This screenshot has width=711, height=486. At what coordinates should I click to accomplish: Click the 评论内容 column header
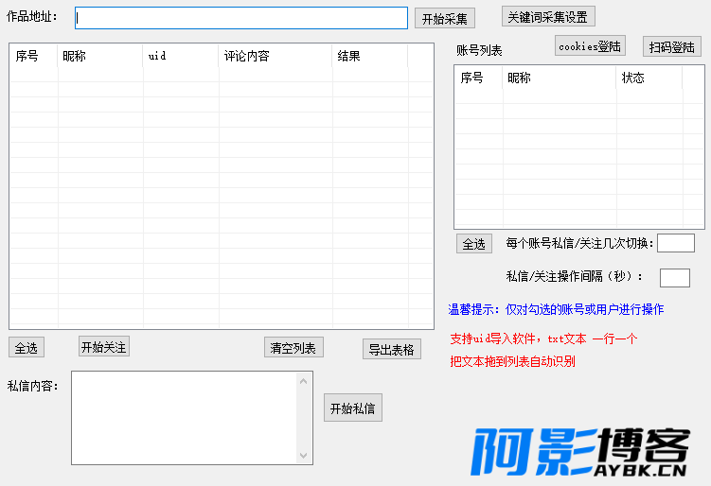[276, 56]
